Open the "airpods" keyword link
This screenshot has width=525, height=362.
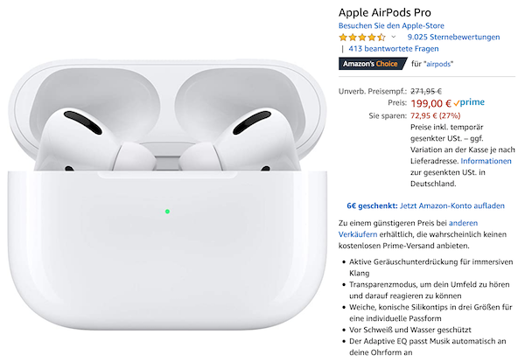[x=438, y=64]
